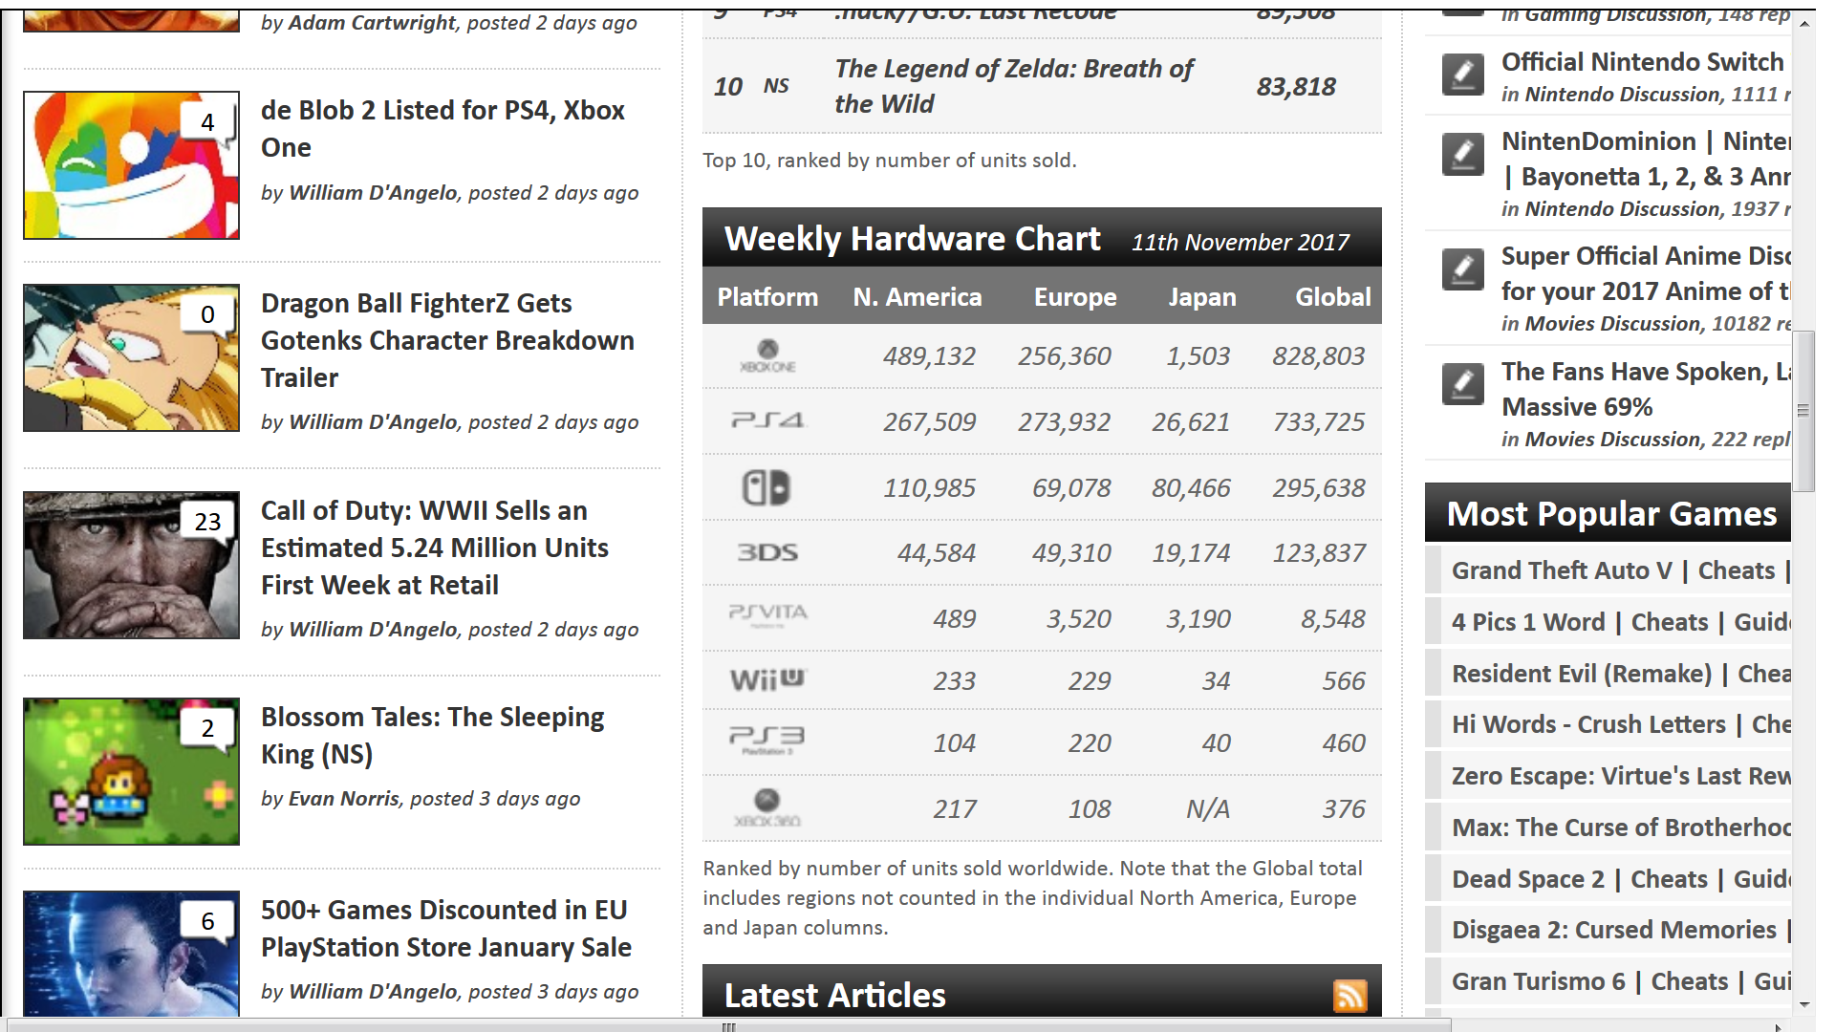Click the Weekly Hardware Chart heading
This screenshot has width=1835, height=1032.
tap(912, 239)
